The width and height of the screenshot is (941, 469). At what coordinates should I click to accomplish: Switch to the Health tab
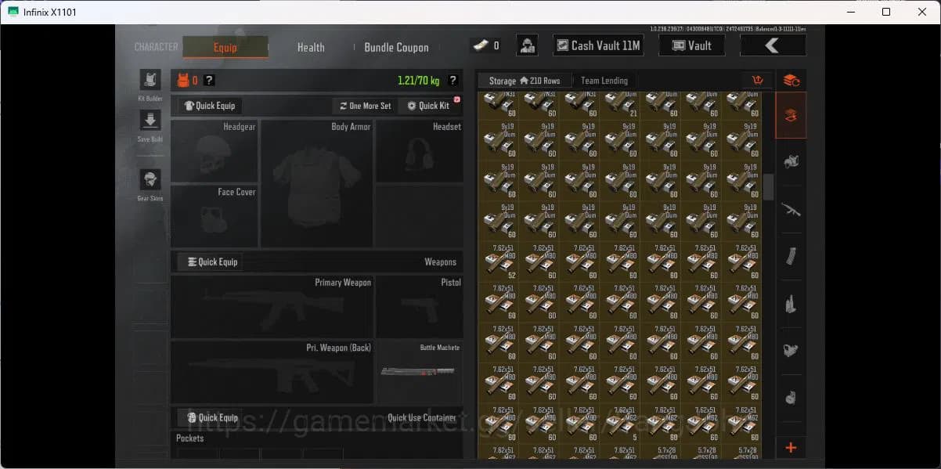click(311, 47)
